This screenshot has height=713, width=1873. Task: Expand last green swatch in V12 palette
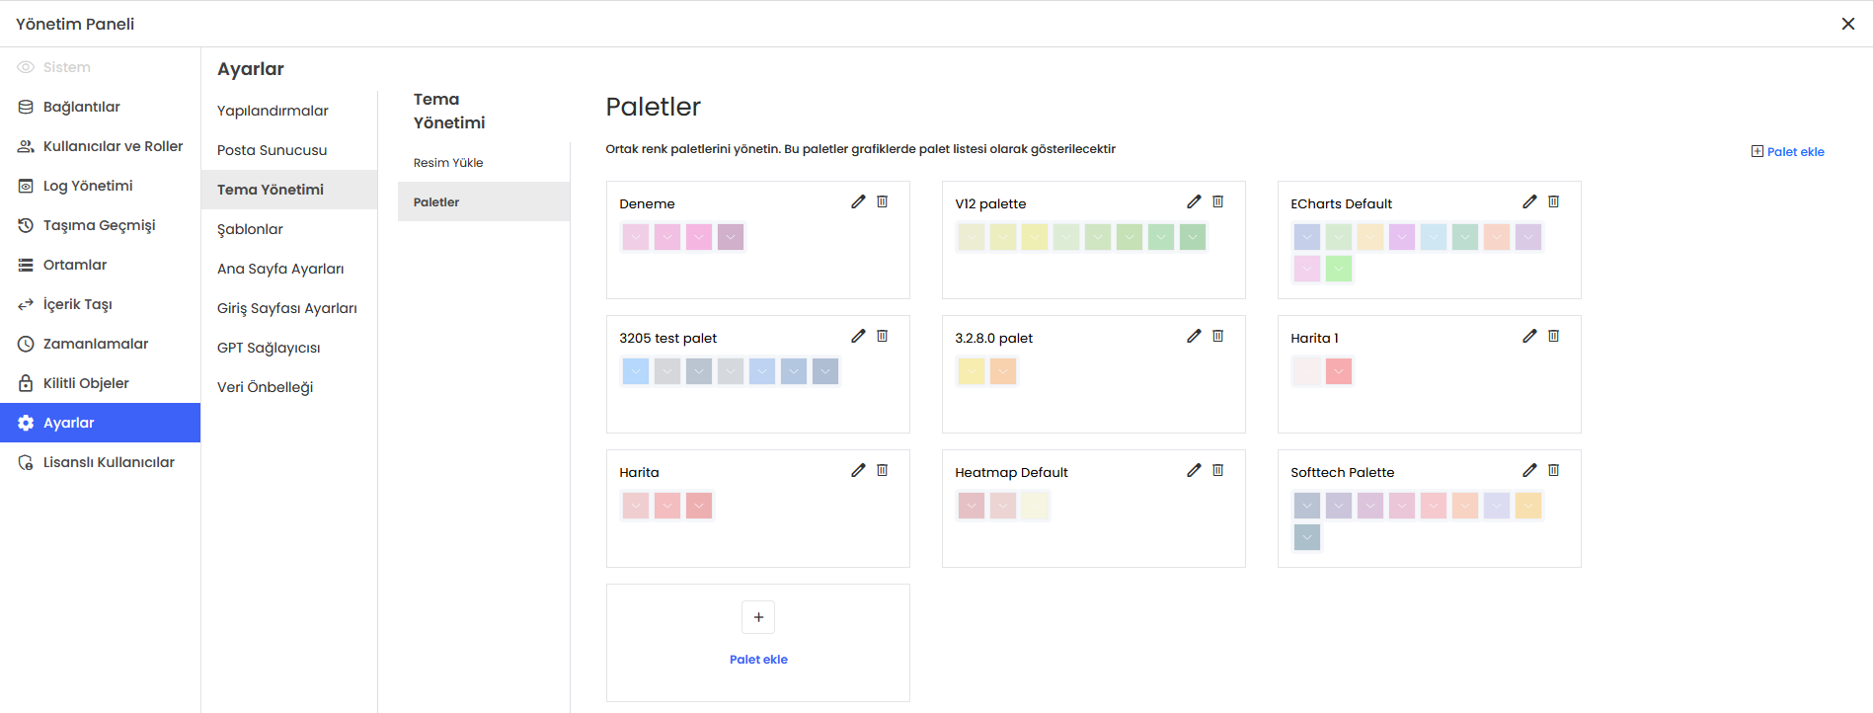[1193, 237]
